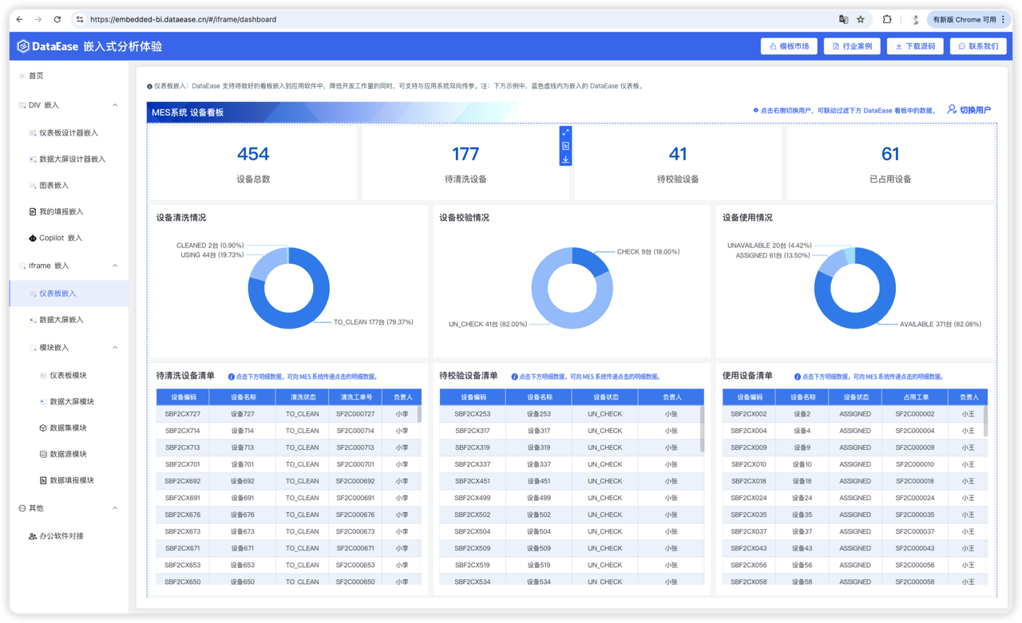Collapse the 模块嵌入 submenu chevron

pyautogui.click(x=115, y=348)
